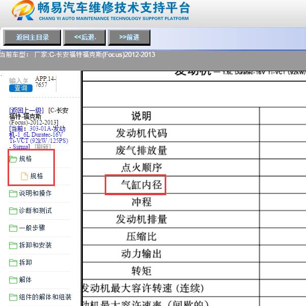Click the document icon beside 规格
Viewport: 306px width, 306px height.
point(24,176)
